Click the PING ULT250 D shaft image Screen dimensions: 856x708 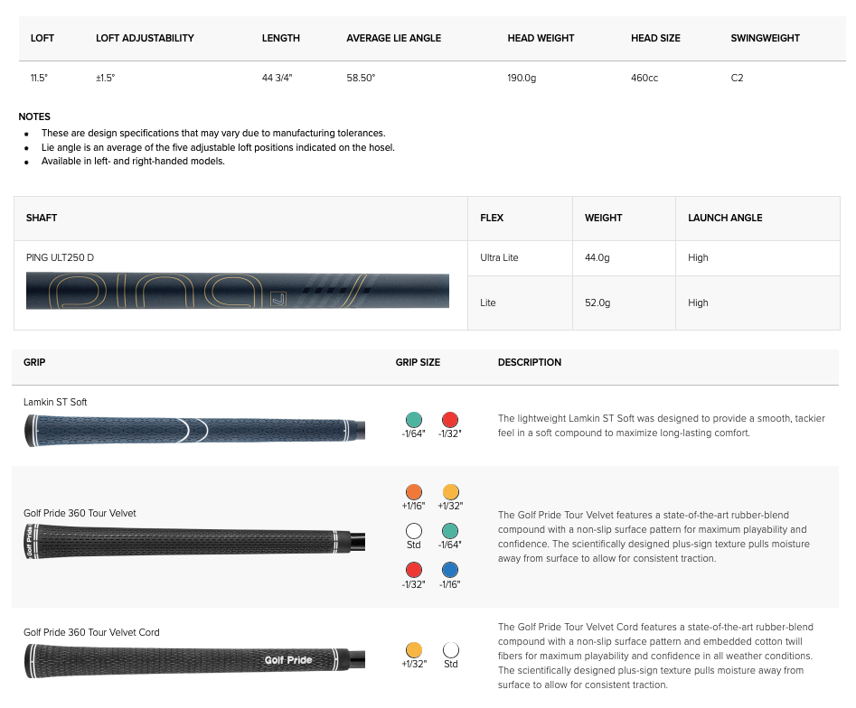coord(238,292)
